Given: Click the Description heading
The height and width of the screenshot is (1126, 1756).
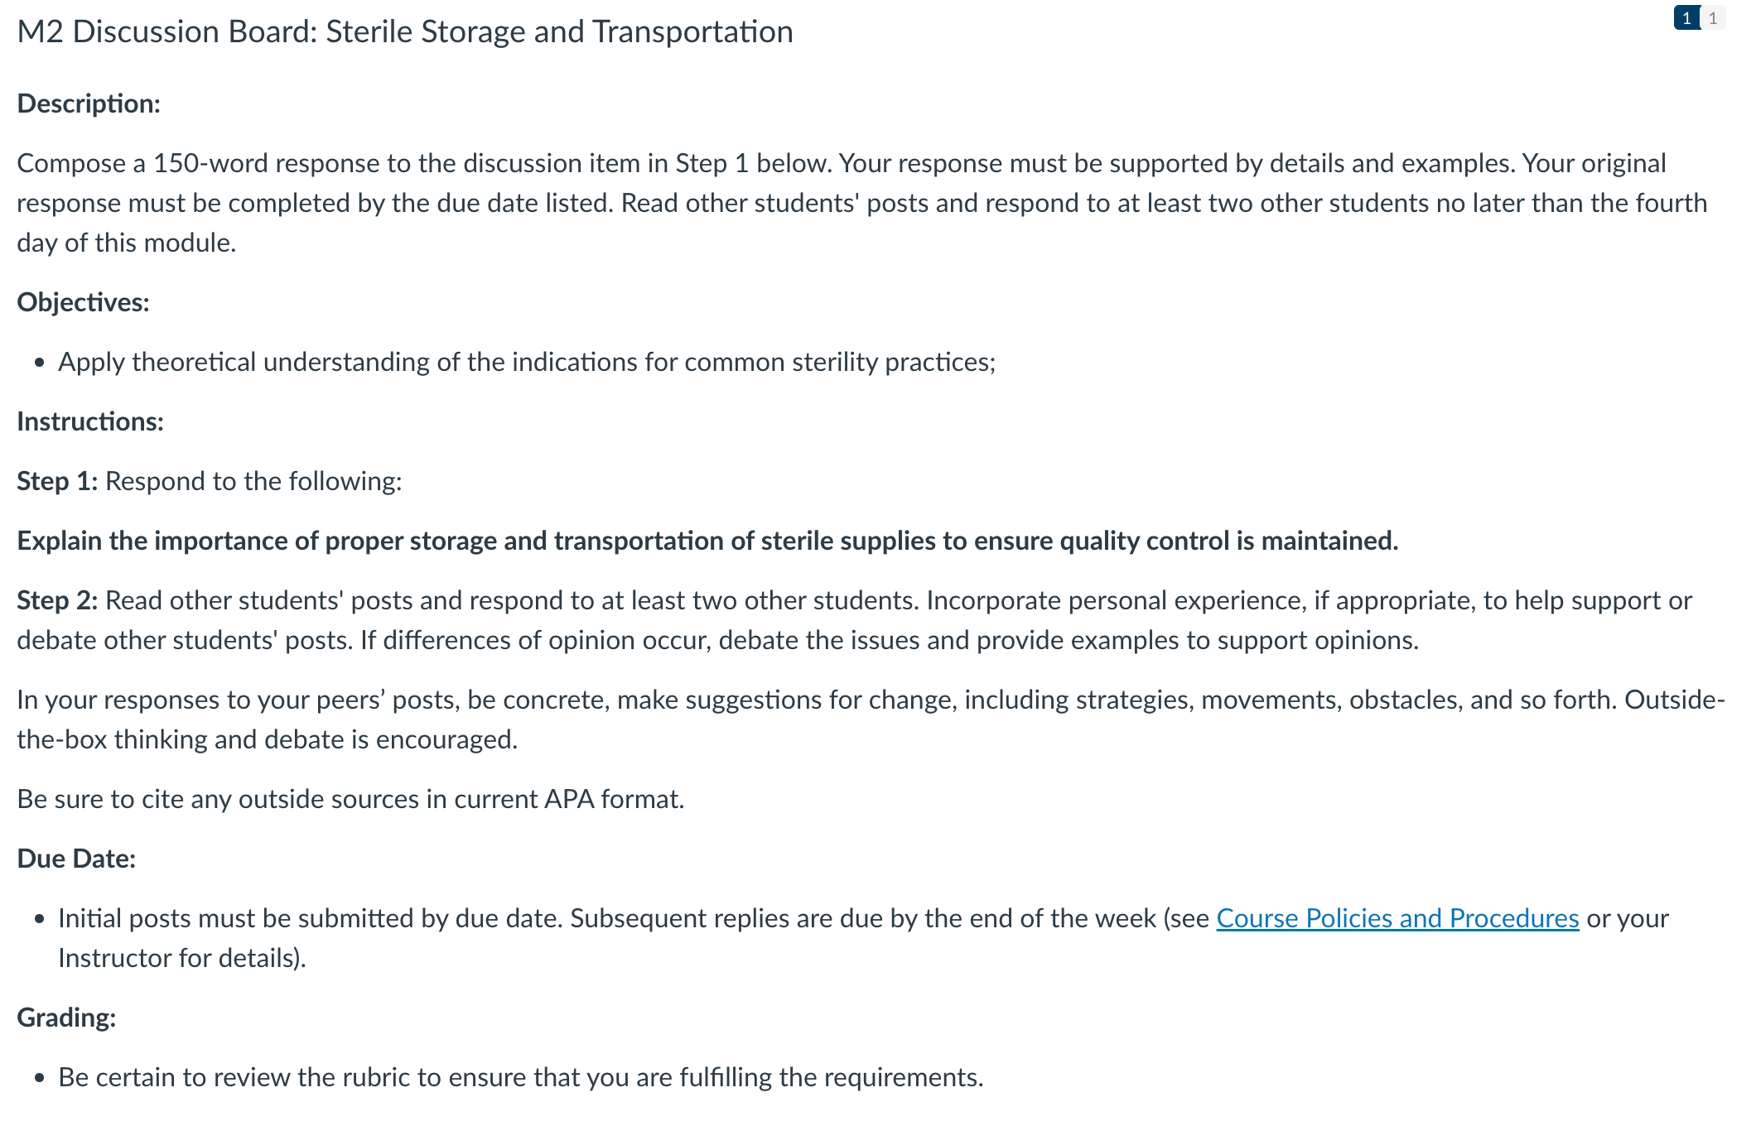Looking at the screenshot, I should [89, 103].
